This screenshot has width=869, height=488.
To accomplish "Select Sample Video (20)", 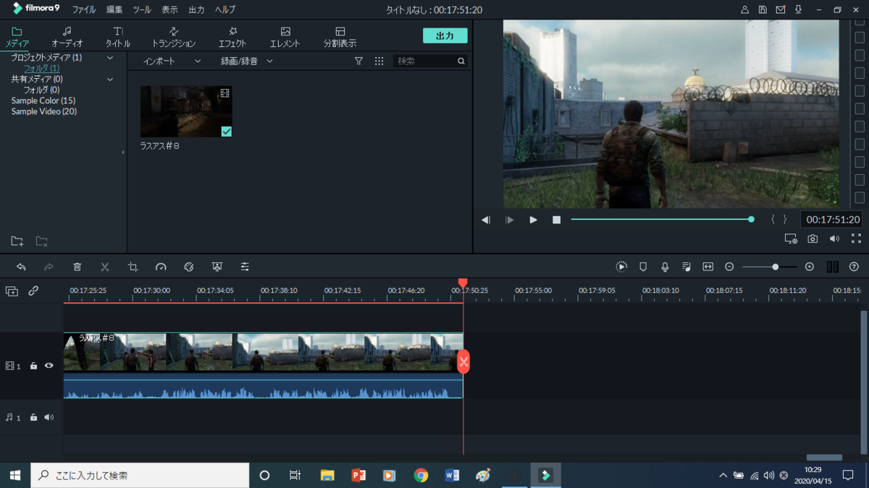I will point(44,111).
